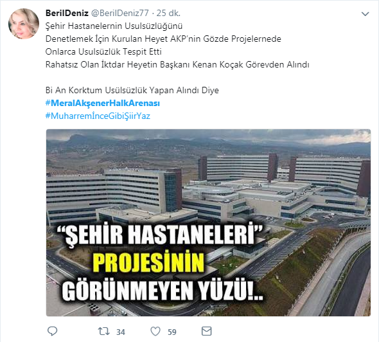
Task: Click the 'Bi An Korktum' sentence in the tweet
Action: click(x=132, y=90)
